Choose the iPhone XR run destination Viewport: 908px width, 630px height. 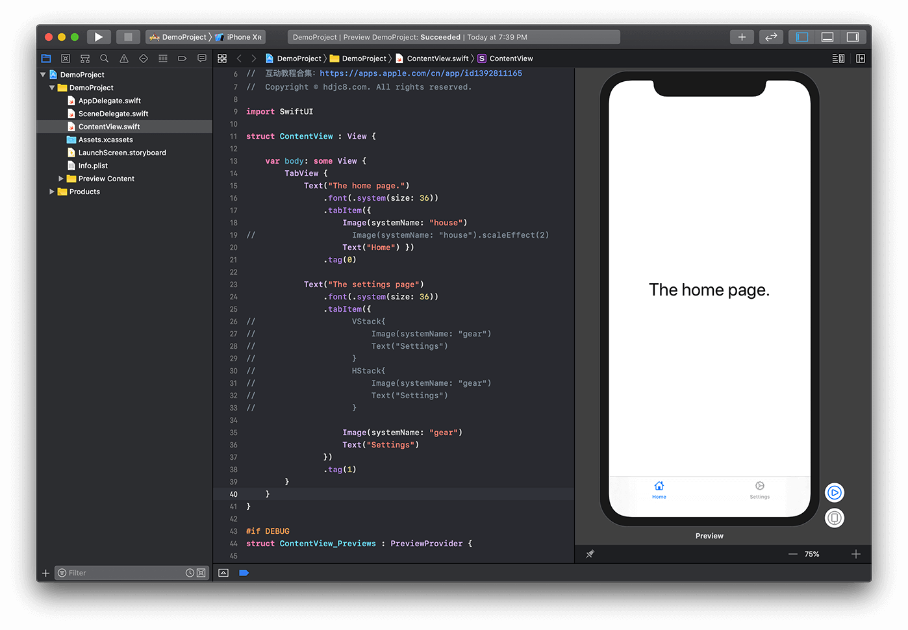point(238,37)
